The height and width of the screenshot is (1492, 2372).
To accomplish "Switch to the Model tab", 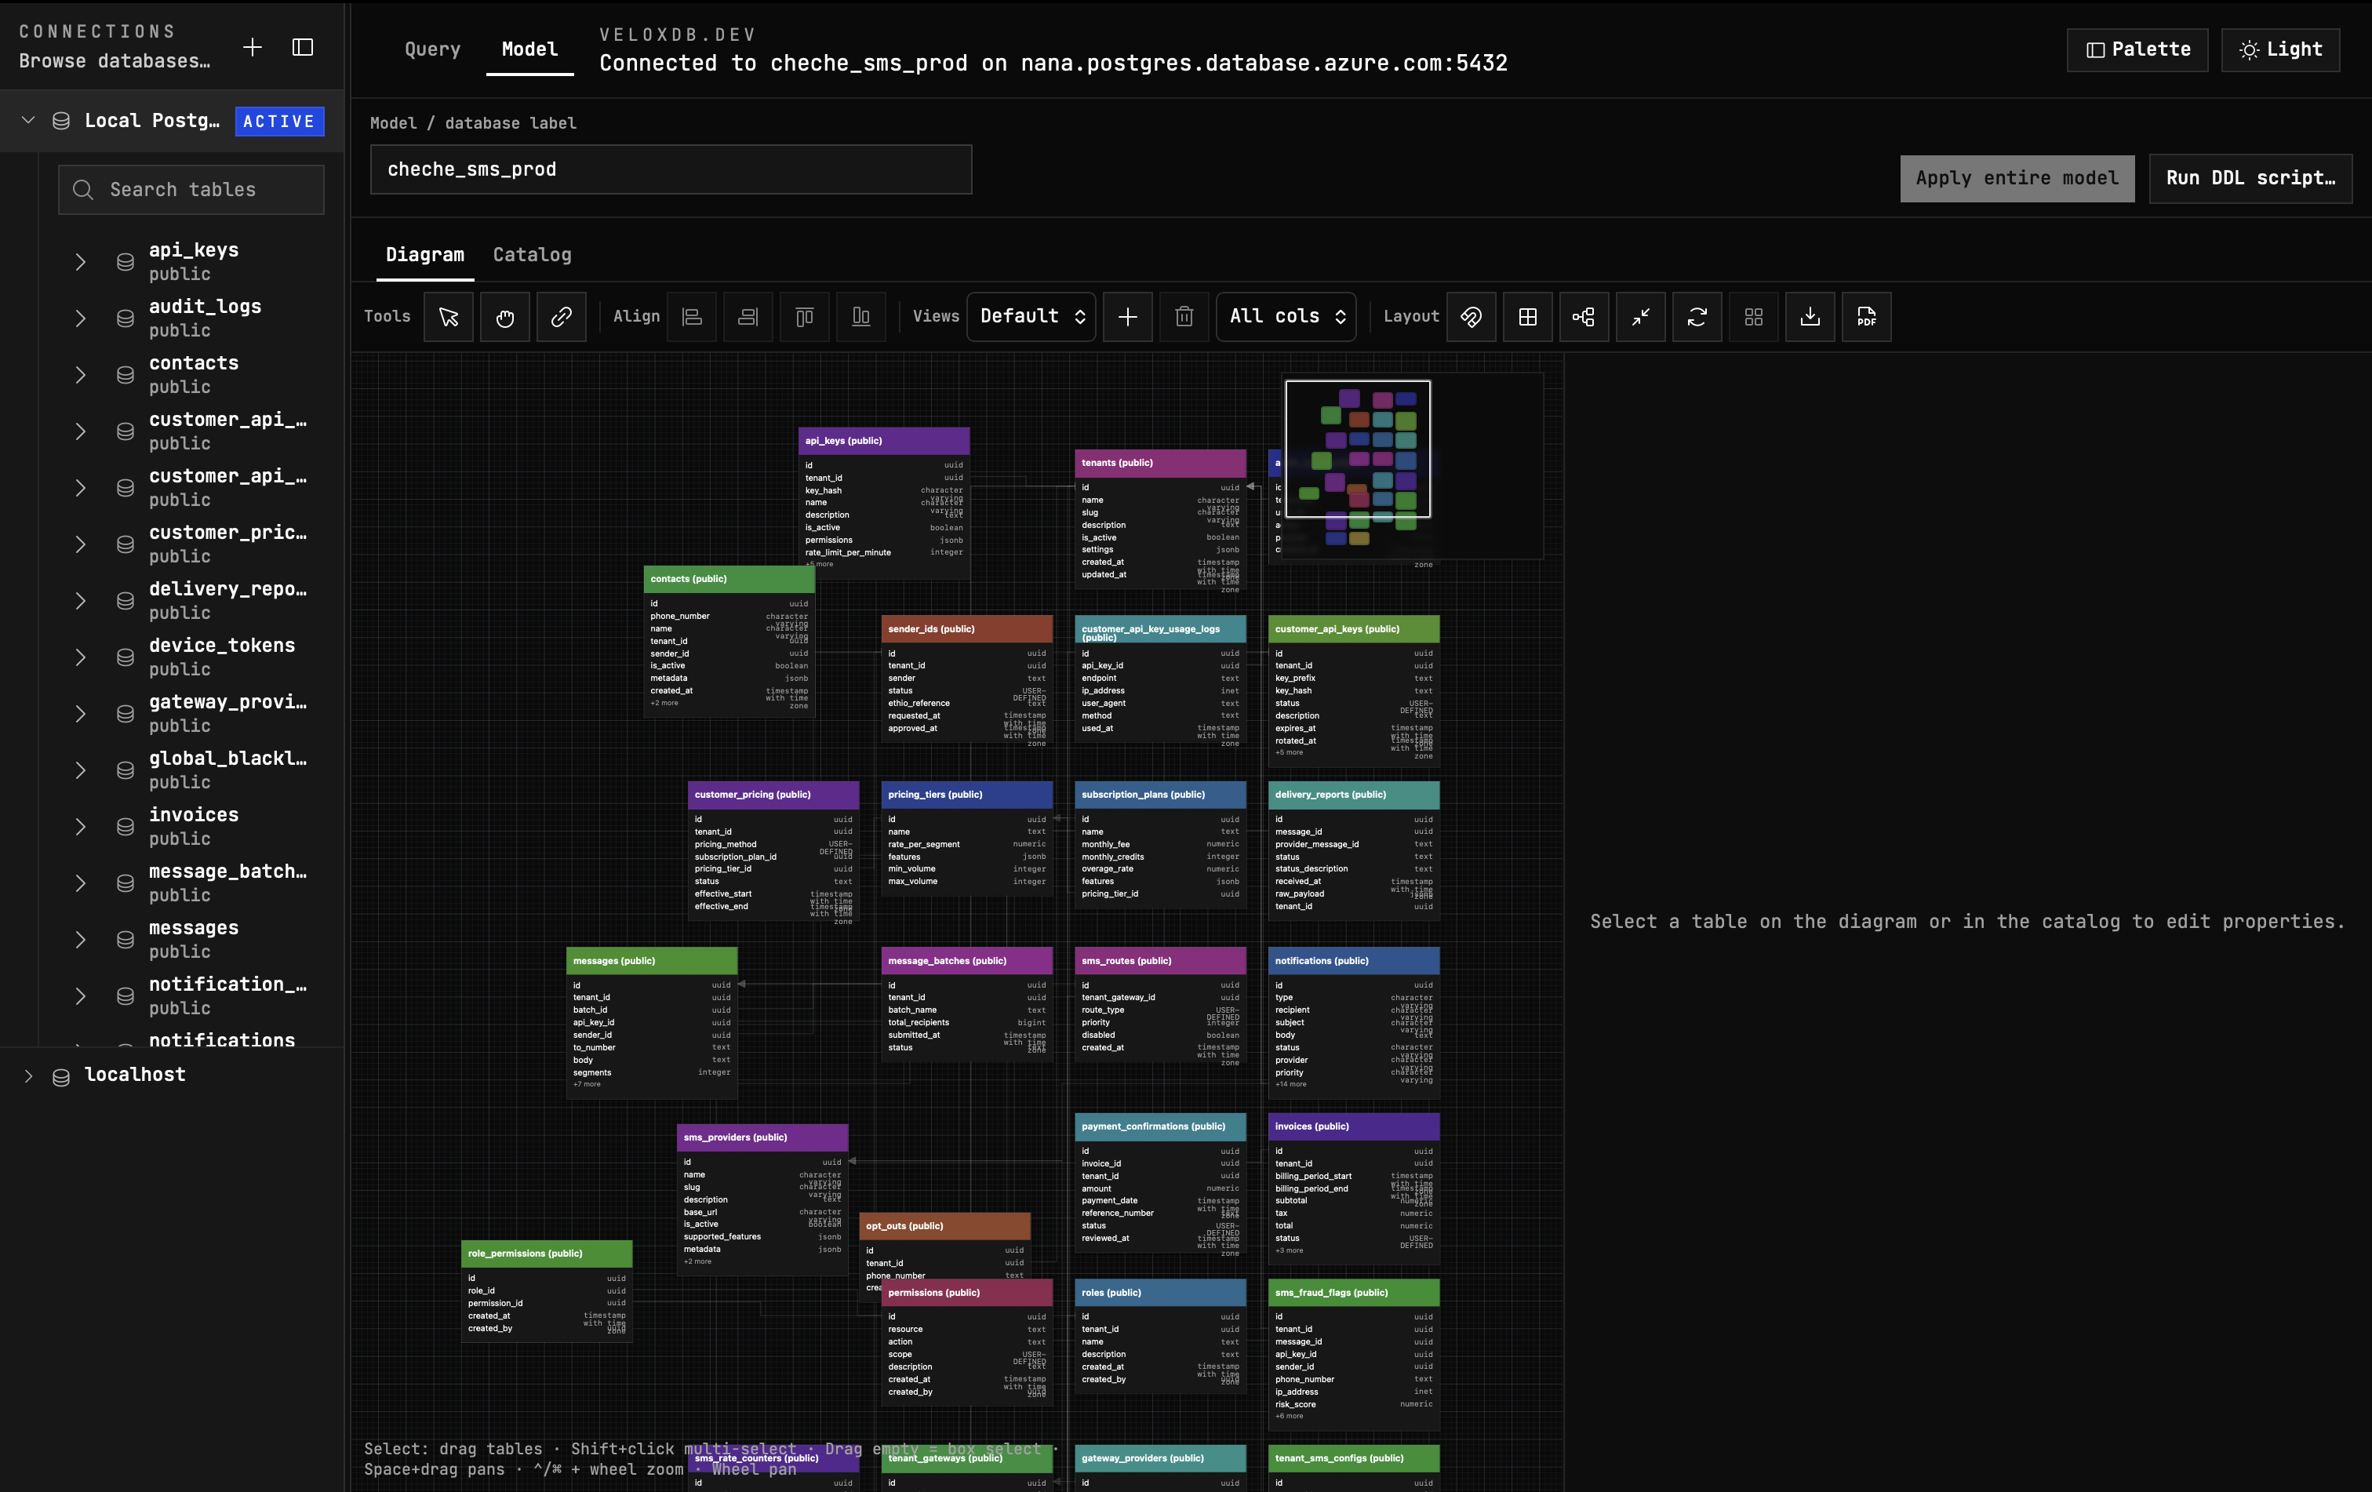I will 530,49.
